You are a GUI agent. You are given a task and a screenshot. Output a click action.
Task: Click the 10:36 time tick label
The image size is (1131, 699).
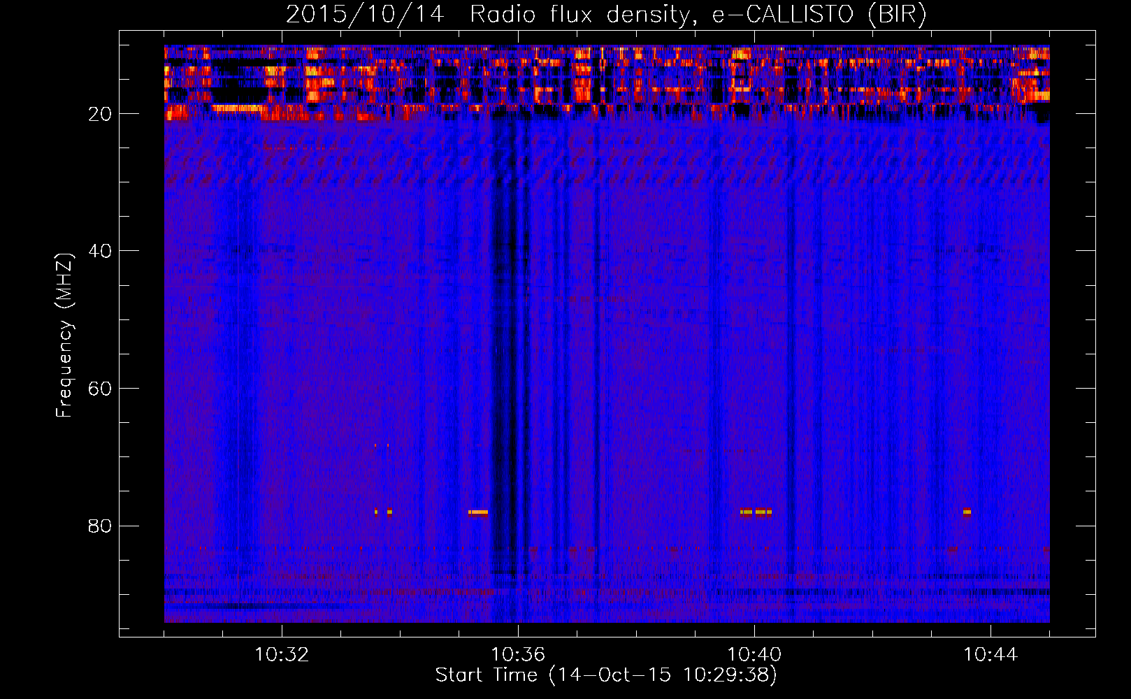518,655
